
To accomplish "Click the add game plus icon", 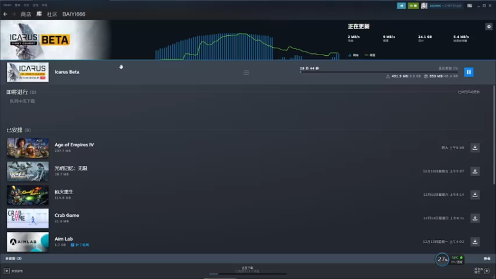I will click(x=7, y=271).
